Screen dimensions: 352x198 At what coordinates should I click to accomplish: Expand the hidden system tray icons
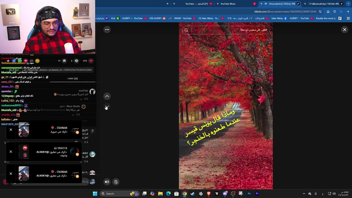pyautogui.click(x=304, y=194)
